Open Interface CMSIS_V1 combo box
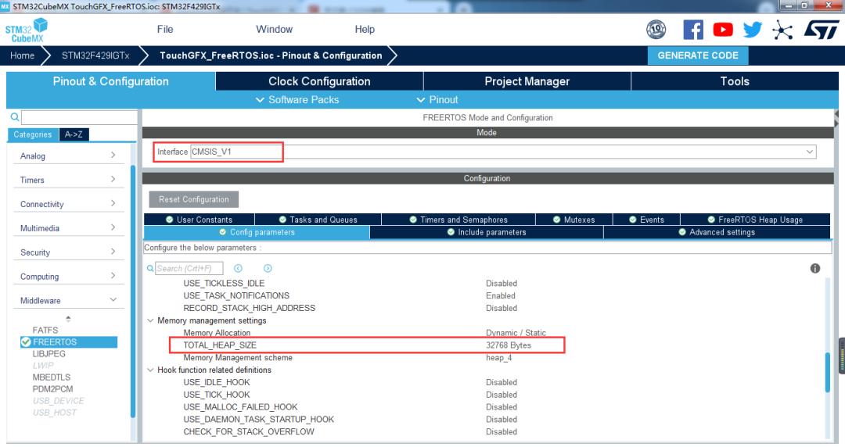This screenshot has width=845, height=447. [503, 152]
